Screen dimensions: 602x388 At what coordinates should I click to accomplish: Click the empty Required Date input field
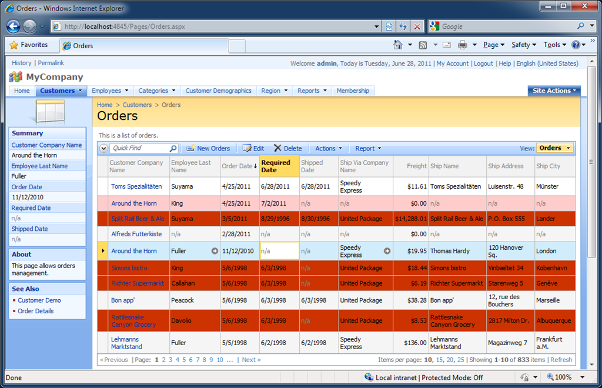click(x=279, y=251)
